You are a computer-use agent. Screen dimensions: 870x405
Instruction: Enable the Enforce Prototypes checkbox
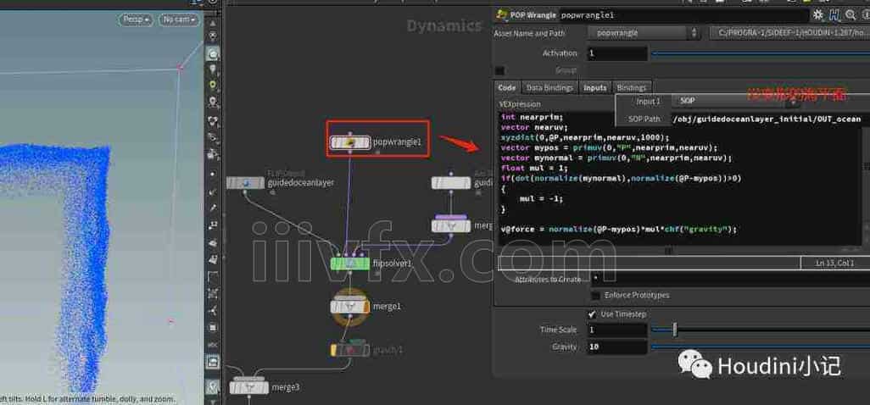[595, 296]
